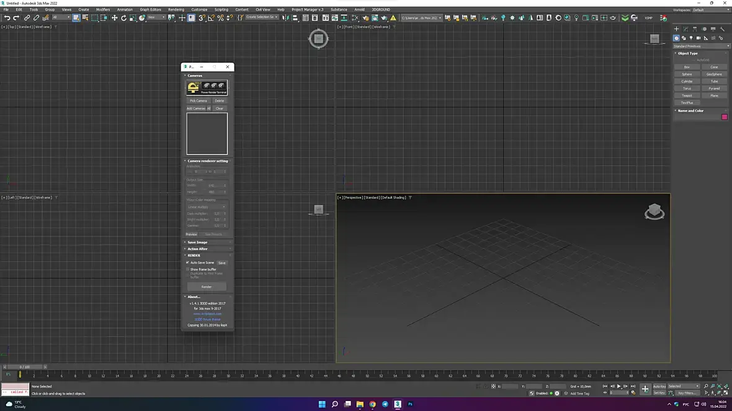Image resolution: width=732 pixels, height=411 pixels.
Task: Switch to Lights category in Create panel
Action: click(691, 38)
